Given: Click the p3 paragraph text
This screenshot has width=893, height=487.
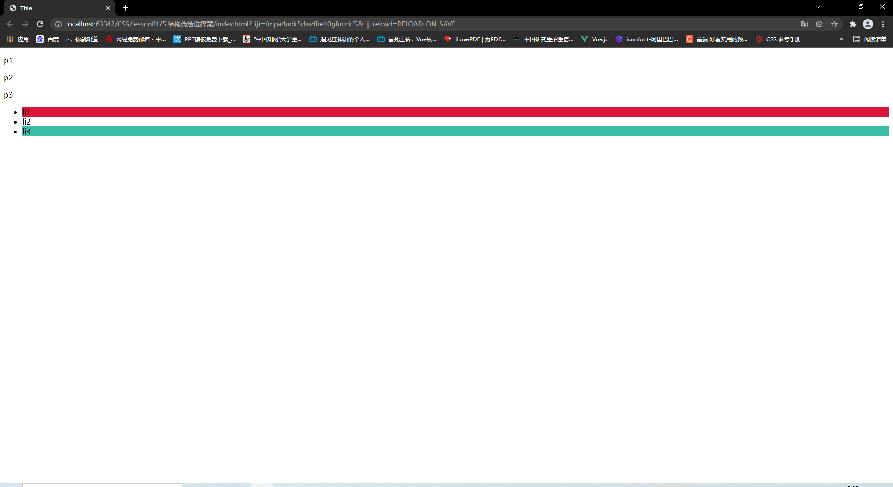Looking at the screenshot, I should click(x=8, y=95).
